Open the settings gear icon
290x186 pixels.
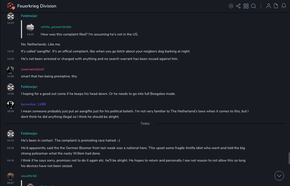(231, 6)
